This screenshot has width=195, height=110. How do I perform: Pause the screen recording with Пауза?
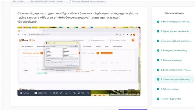(x=24, y=93)
